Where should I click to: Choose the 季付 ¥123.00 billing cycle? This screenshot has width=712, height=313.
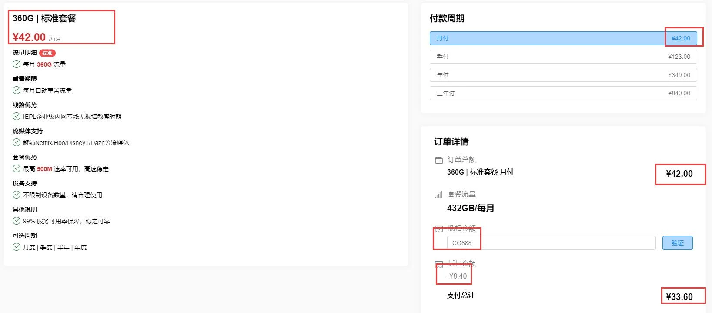point(563,57)
